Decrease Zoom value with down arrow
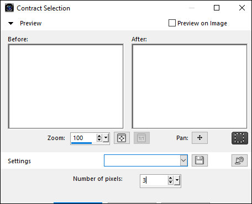Image resolution: width=252 pixels, height=204 pixels. click(99, 139)
